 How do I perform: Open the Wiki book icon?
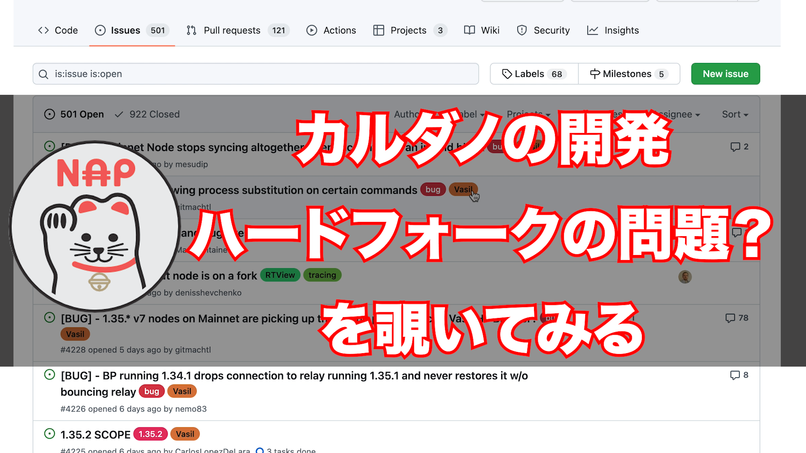point(469,30)
